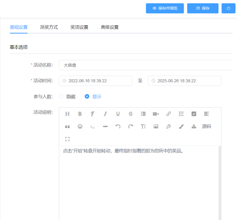Switch to the 基础设置 tab
Viewport: 237px width, 220px height.
[x=19, y=27]
